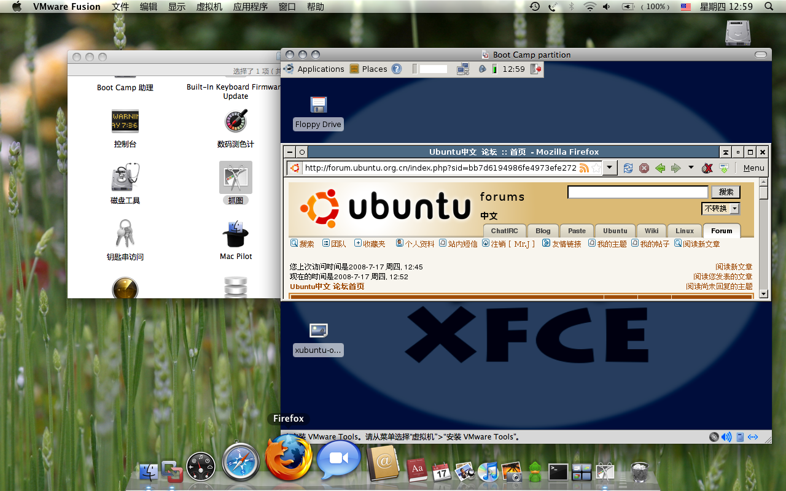Open Wi-Fi status in menu bar
The image size is (786, 491).
click(590, 7)
